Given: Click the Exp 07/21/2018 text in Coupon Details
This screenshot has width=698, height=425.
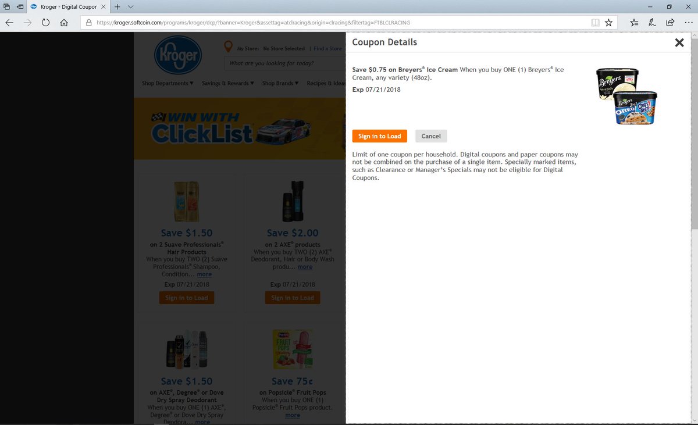Looking at the screenshot, I should pyautogui.click(x=376, y=90).
